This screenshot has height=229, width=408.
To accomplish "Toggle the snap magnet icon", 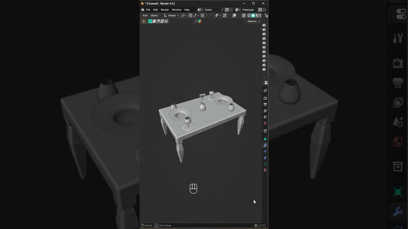I will point(190,16).
